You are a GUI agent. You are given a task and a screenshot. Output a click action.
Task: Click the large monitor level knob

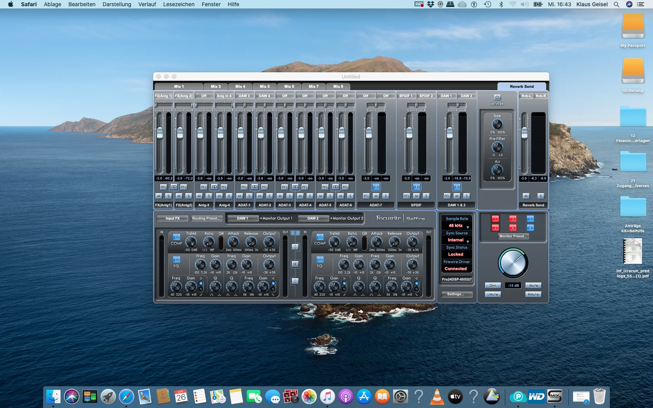click(x=513, y=263)
